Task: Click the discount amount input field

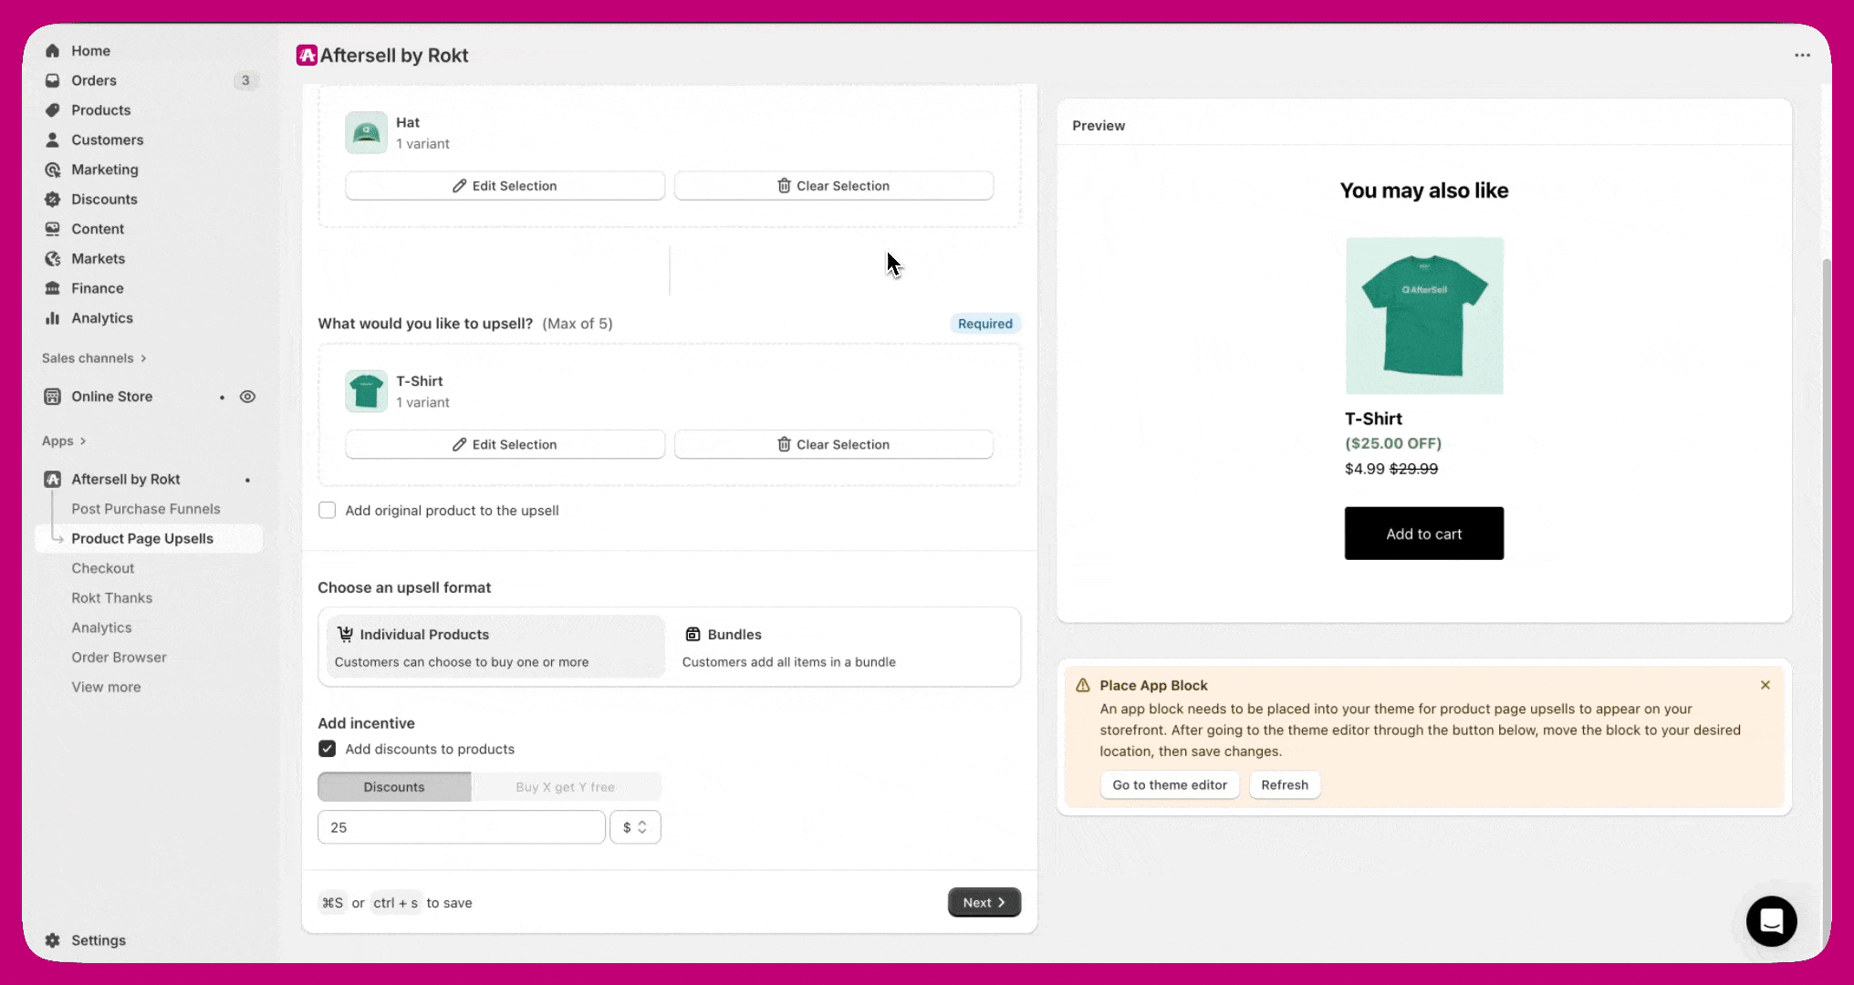Action: tap(461, 827)
